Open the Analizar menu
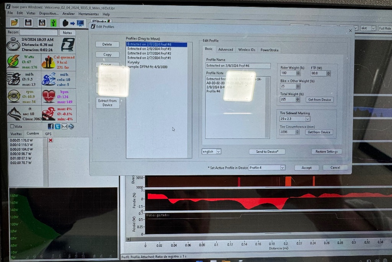This screenshot has height=262, width=392. [x=68, y=14]
